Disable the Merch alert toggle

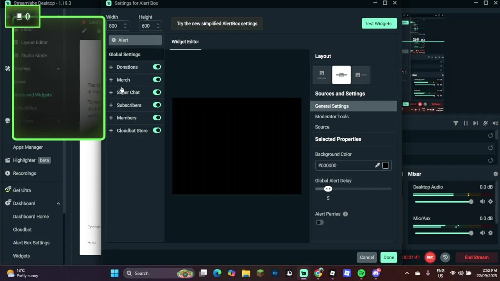(x=157, y=80)
